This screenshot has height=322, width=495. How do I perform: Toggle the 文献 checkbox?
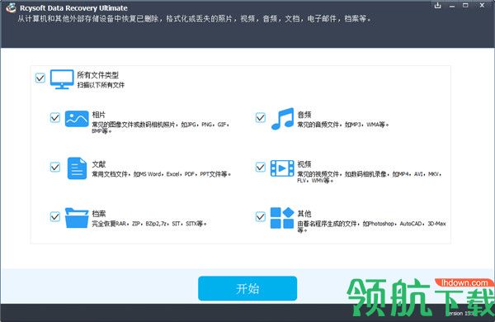click(x=55, y=167)
